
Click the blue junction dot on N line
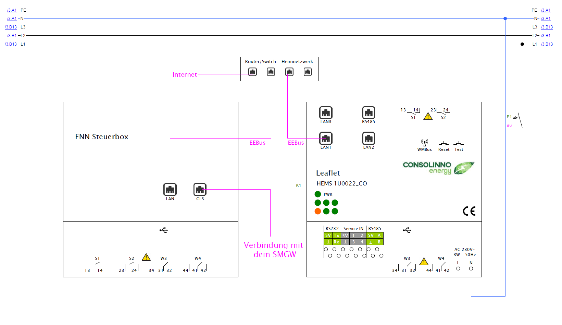(x=505, y=19)
